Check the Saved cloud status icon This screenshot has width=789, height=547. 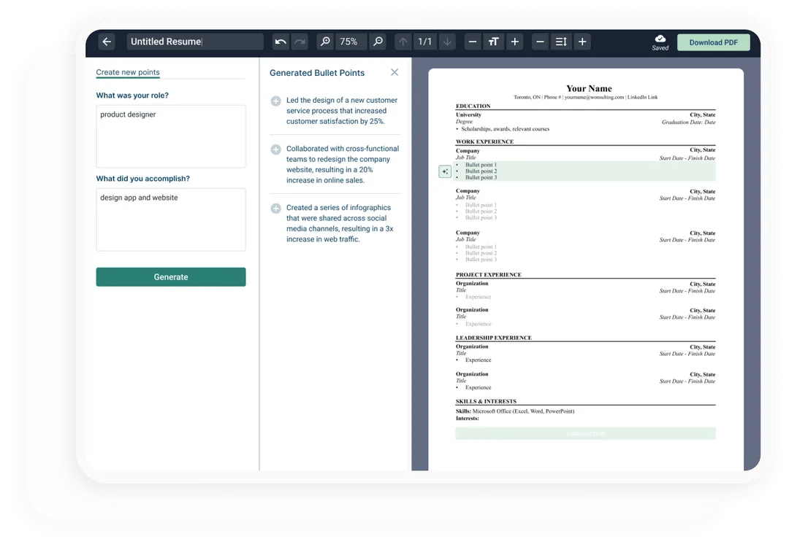(660, 42)
